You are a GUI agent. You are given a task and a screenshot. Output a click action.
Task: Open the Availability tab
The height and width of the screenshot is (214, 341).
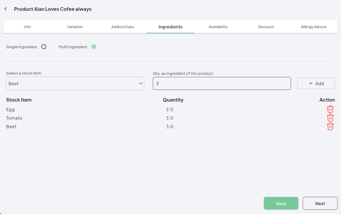click(x=218, y=27)
